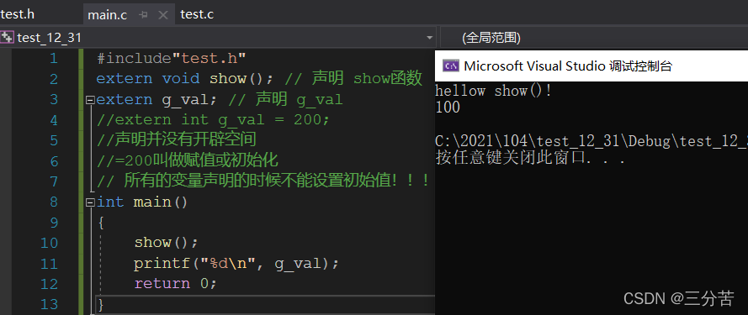748x315 pixels.
Task: Click the return 0; statement
Action: 176,284
